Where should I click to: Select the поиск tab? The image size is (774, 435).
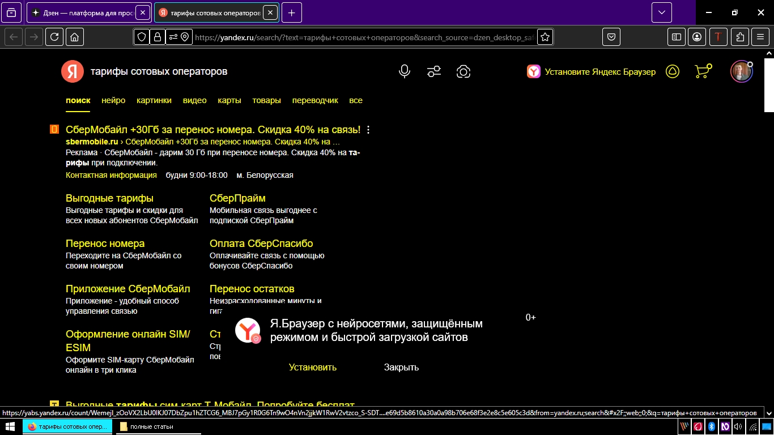pyautogui.click(x=78, y=100)
